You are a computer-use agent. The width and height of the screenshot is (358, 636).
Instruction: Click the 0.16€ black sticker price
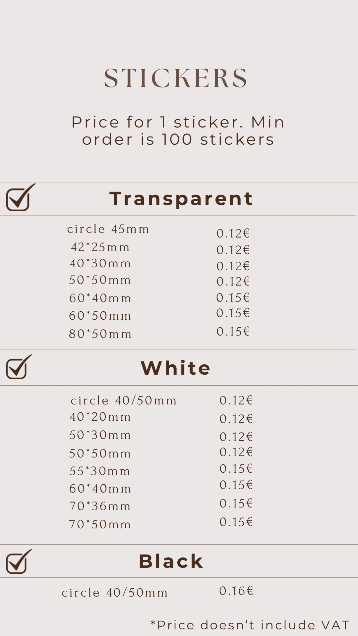click(x=236, y=591)
